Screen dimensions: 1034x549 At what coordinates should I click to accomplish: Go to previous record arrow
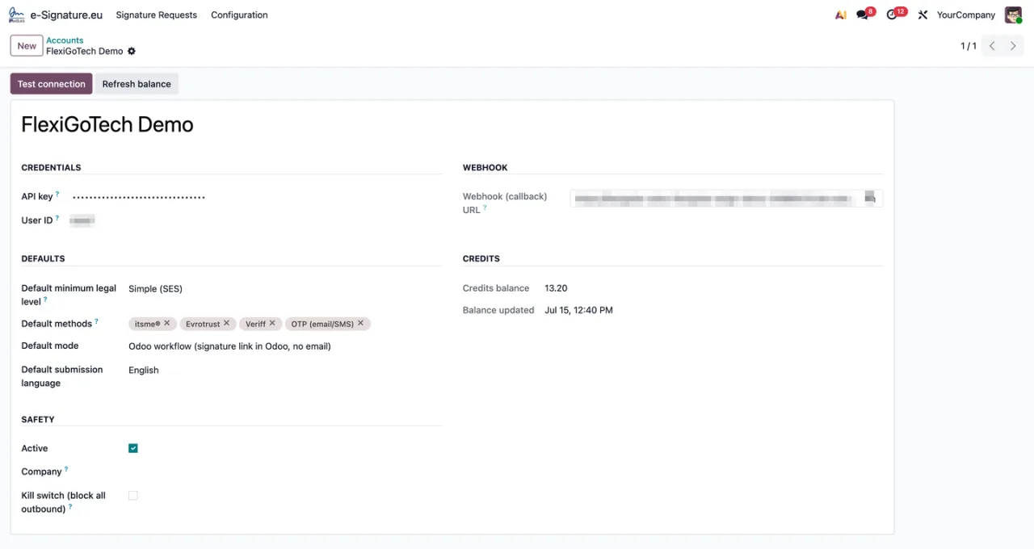pos(992,46)
